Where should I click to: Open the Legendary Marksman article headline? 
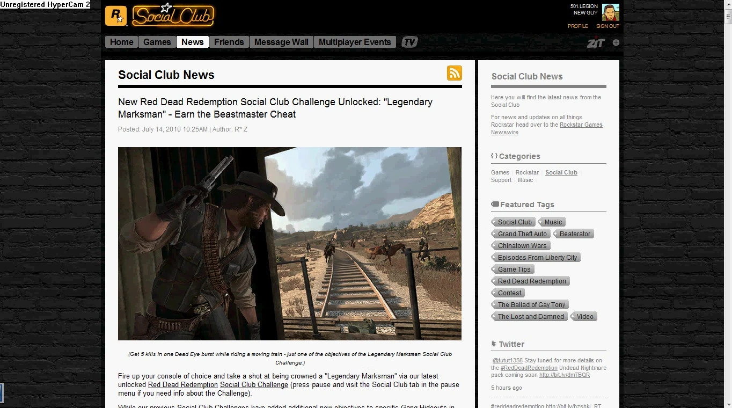coord(275,108)
